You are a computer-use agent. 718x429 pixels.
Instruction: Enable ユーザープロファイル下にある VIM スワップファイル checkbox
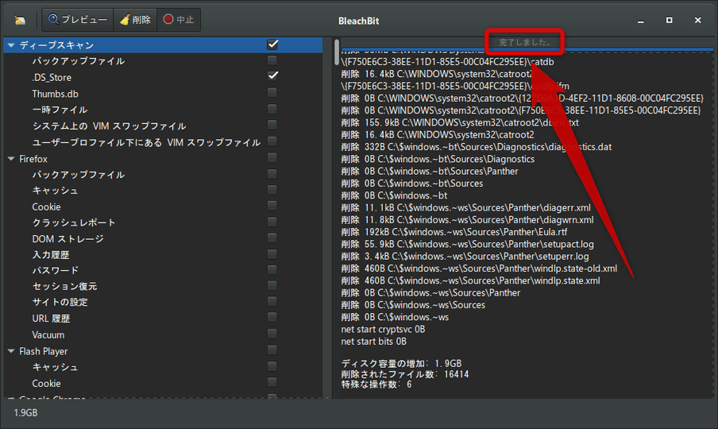pyautogui.click(x=272, y=141)
